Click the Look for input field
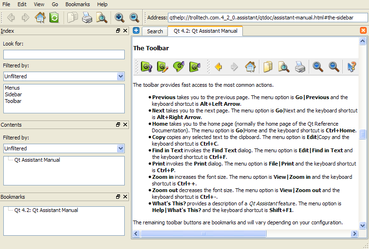Image resolution: width=369 pixels, height=249 pixels. tap(64, 55)
